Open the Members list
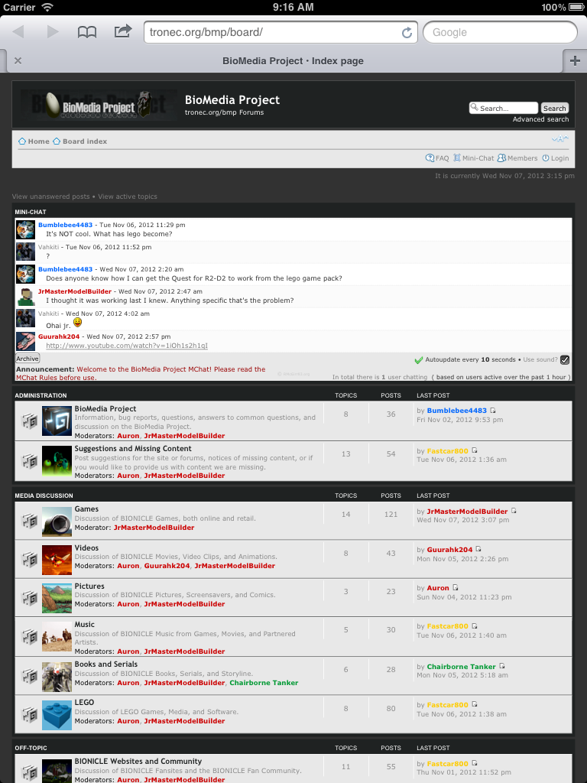Viewport: 587px width, 783px height. (517, 158)
